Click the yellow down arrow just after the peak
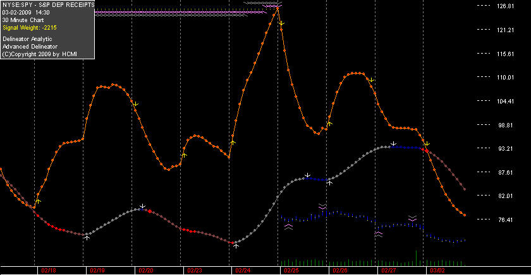Screen dimensions: 531x275 [281, 23]
